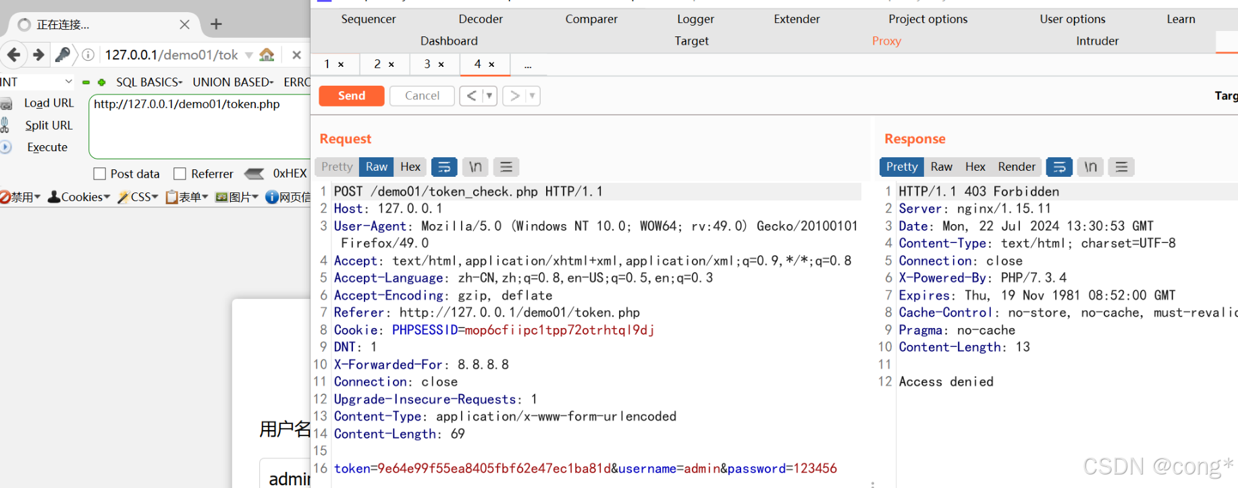
Task: Open the 图片 dropdown in developer toolbar
Action: 237,197
